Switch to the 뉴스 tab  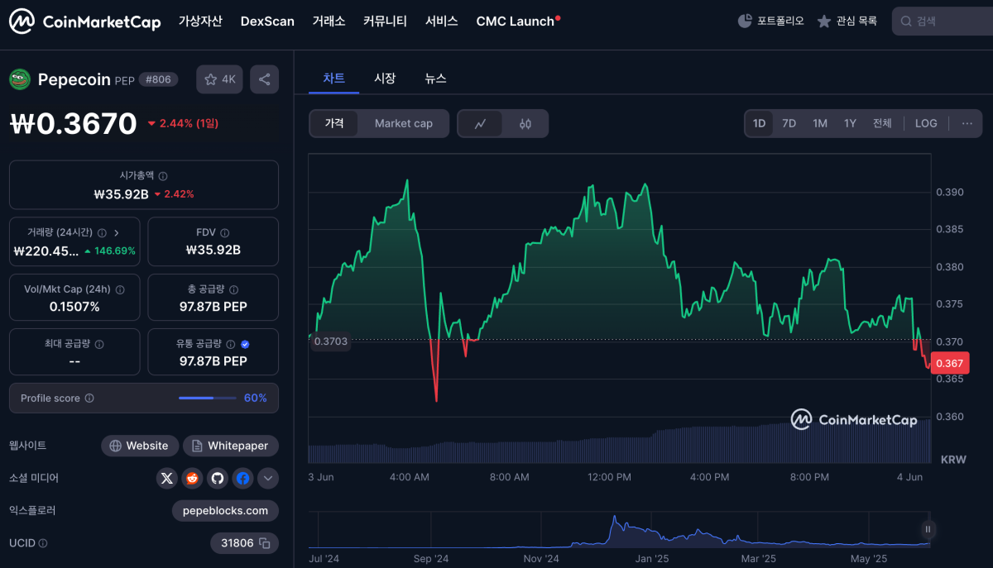point(435,79)
